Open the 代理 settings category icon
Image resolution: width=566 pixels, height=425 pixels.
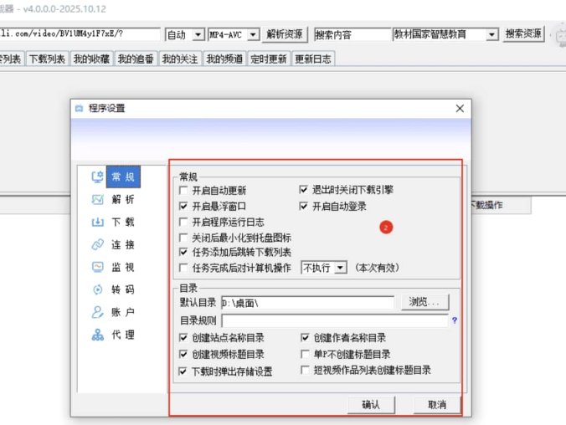[x=97, y=335]
